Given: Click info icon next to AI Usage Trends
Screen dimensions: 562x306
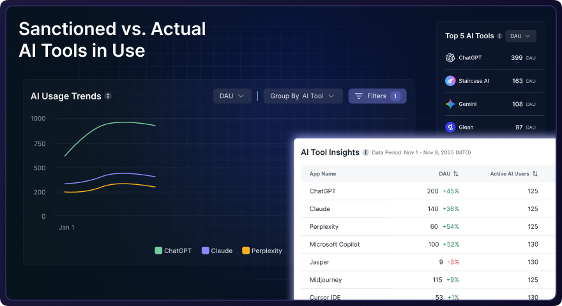Looking at the screenshot, I should point(108,96).
